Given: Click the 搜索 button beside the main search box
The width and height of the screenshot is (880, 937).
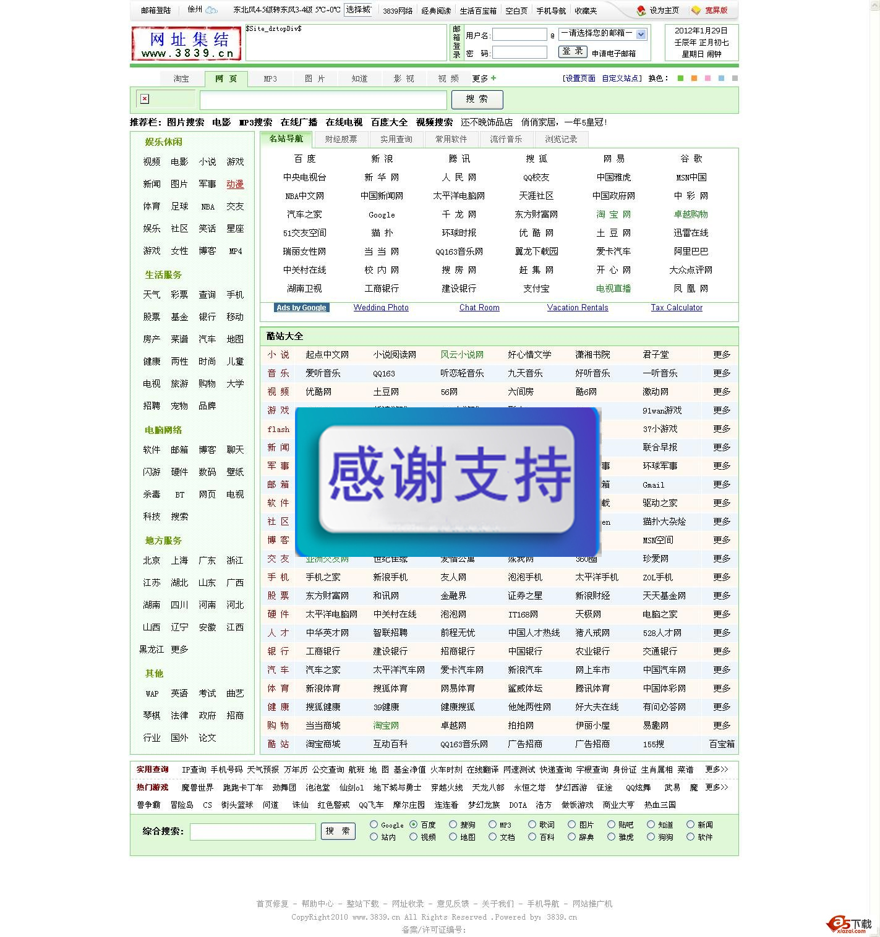Looking at the screenshot, I should pyautogui.click(x=477, y=99).
